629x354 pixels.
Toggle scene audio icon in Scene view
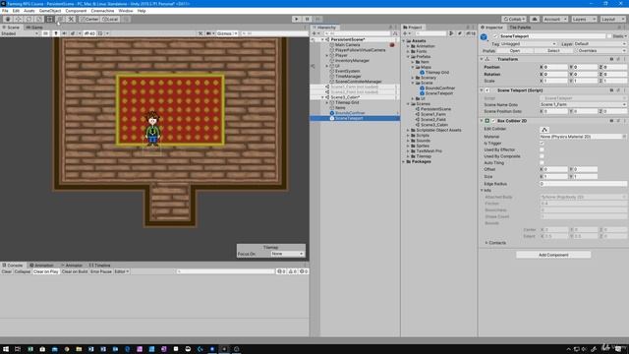[x=64, y=33]
